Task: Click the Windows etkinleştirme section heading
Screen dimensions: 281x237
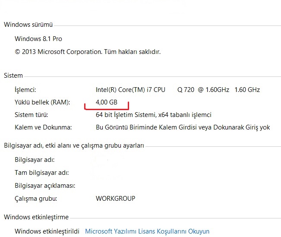Action: 36,217
